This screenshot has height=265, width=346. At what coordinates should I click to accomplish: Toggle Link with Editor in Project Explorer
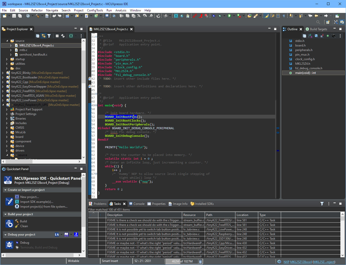43,36
